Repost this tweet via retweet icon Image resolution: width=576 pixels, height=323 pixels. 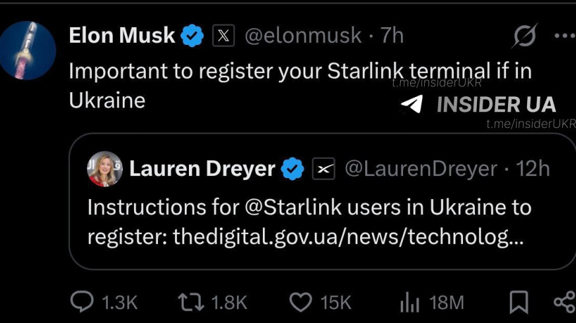tap(191, 302)
